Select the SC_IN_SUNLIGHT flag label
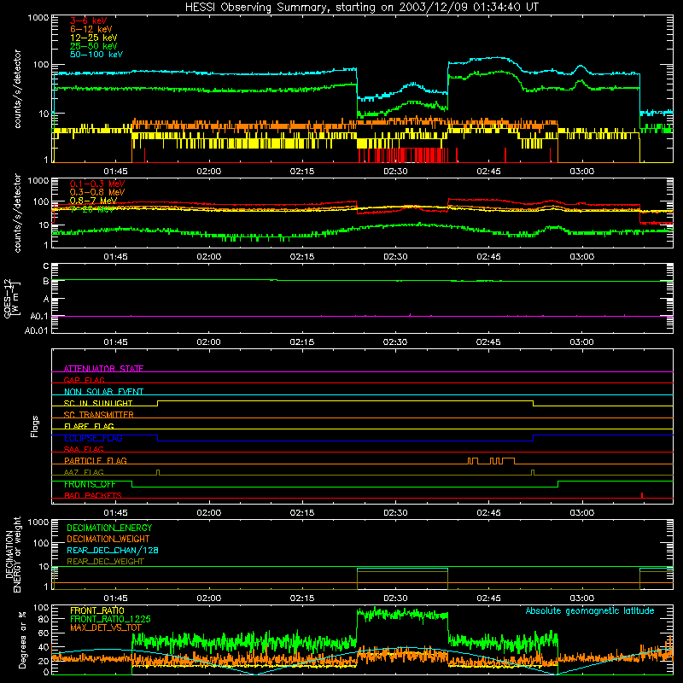The height and width of the screenshot is (683, 683). (98, 403)
